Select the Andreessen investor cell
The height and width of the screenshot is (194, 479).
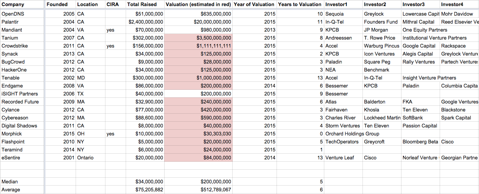tap(343, 38)
